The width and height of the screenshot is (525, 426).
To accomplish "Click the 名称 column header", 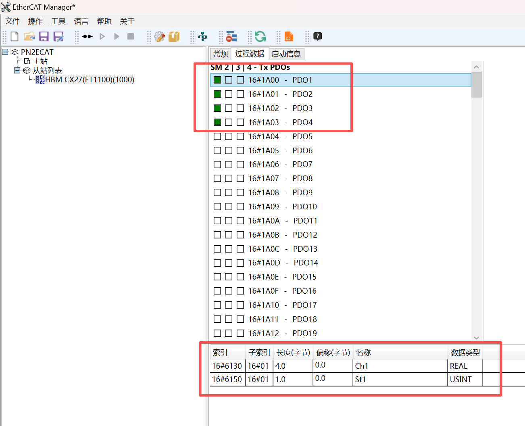I will 400,353.
